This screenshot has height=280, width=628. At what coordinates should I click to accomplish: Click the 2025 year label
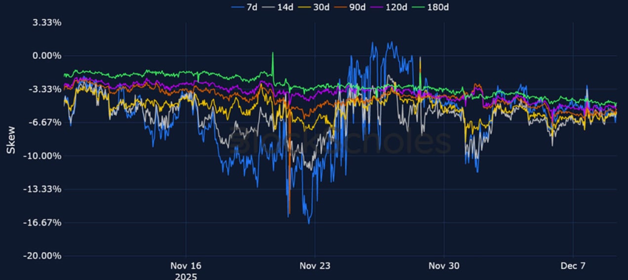pyautogui.click(x=186, y=276)
